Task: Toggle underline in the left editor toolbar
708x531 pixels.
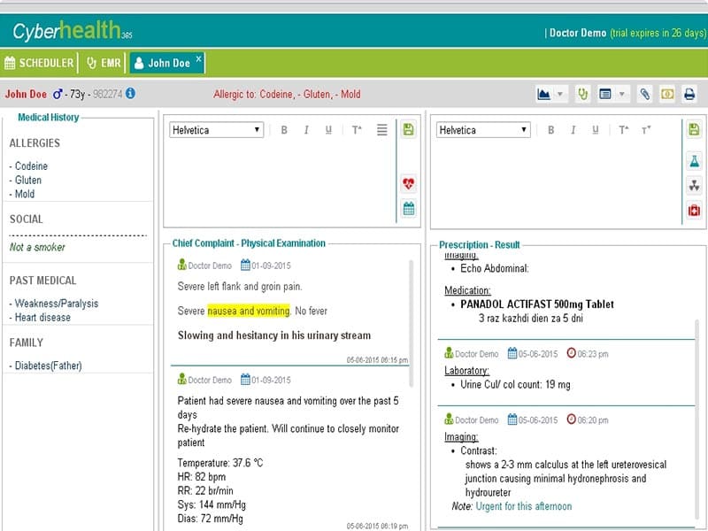Action: click(328, 130)
